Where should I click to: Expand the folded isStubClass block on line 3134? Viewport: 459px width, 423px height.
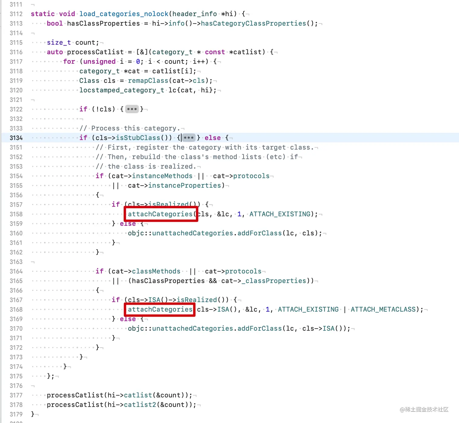tap(189, 138)
